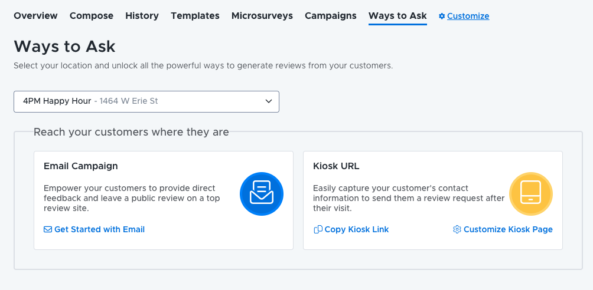
Task: Expand the location dropdown chevron
Action: (269, 101)
